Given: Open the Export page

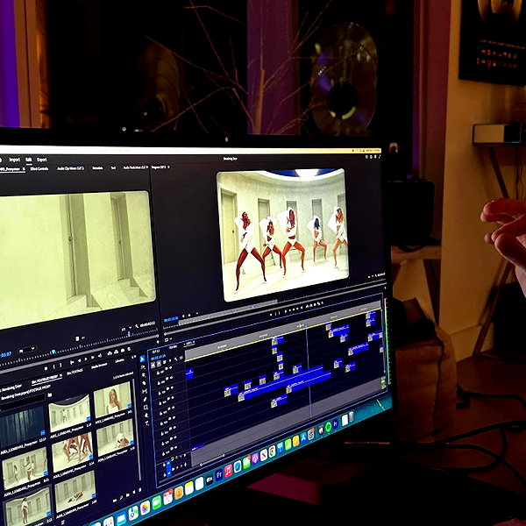Looking at the screenshot, I should [x=42, y=160].
